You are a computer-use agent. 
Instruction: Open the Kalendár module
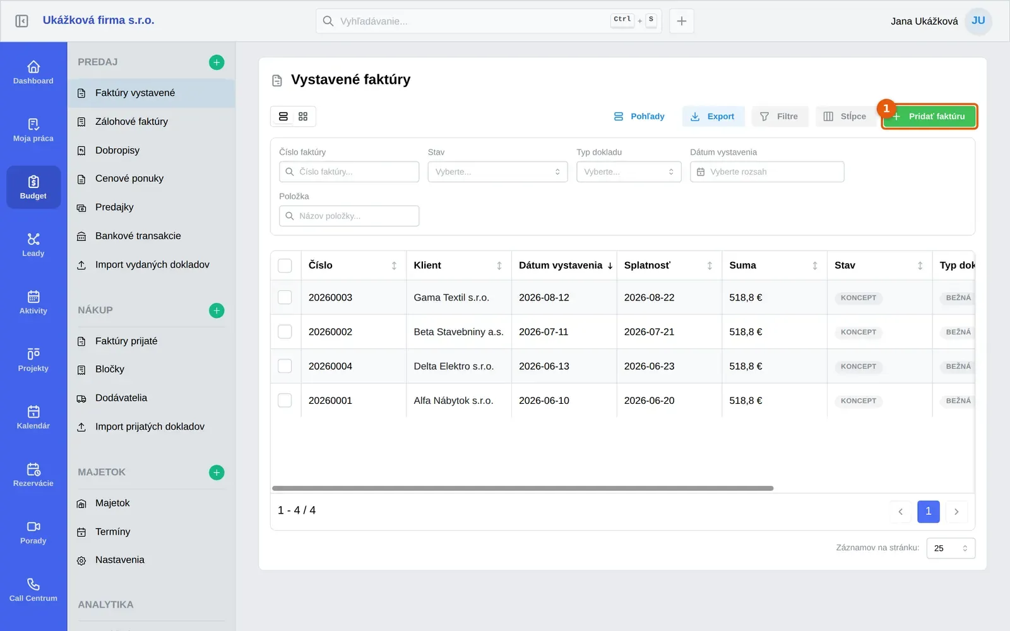pos(33,417)
